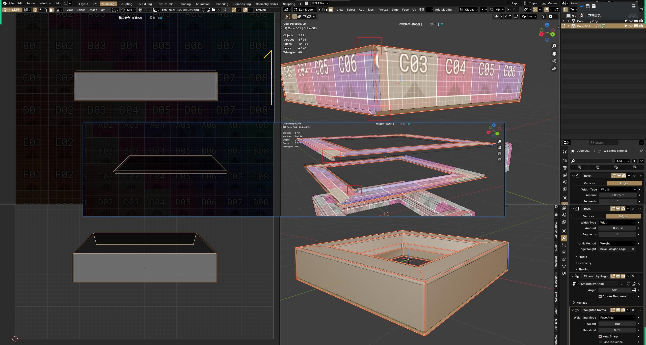Click the viewport filter funnel icon

click(544, 16)
